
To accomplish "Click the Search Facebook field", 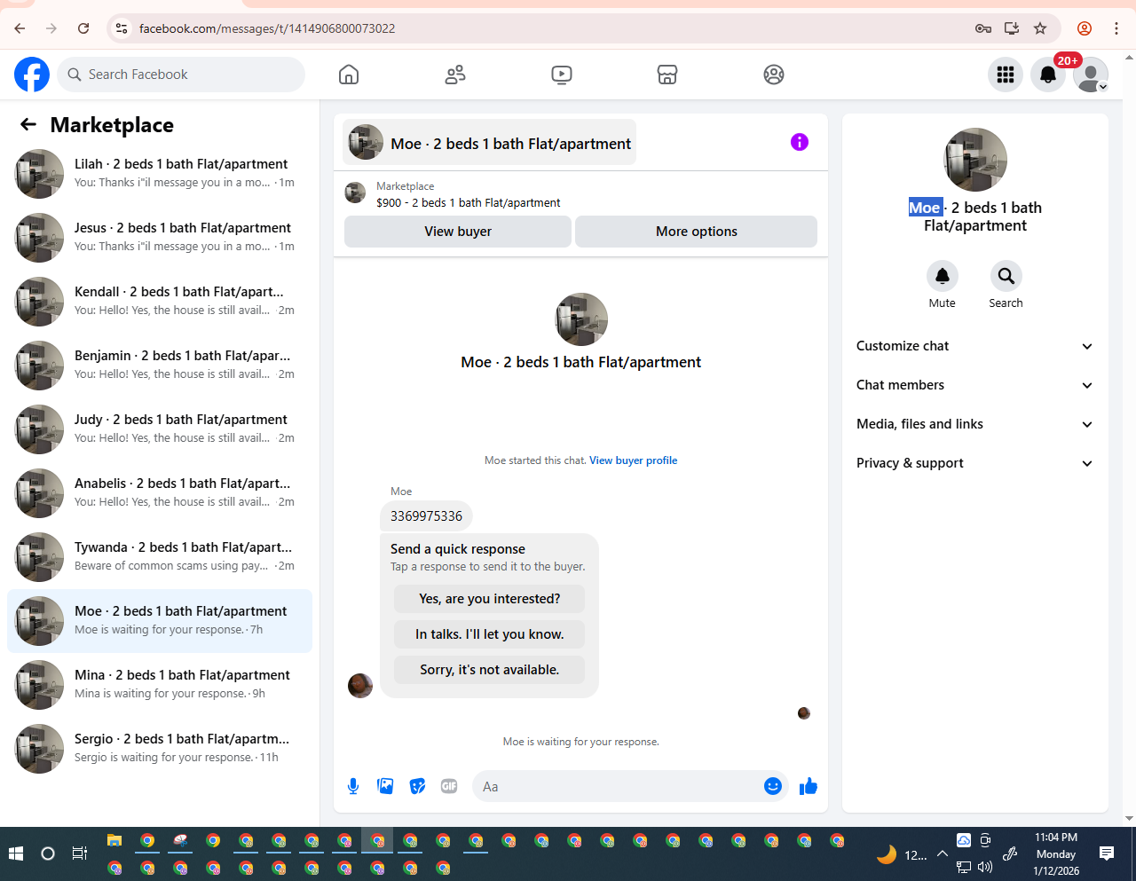I will click(181, 75).
